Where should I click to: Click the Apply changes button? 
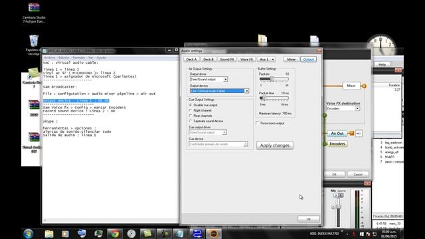pyautogui.click(x=275, y=145)
